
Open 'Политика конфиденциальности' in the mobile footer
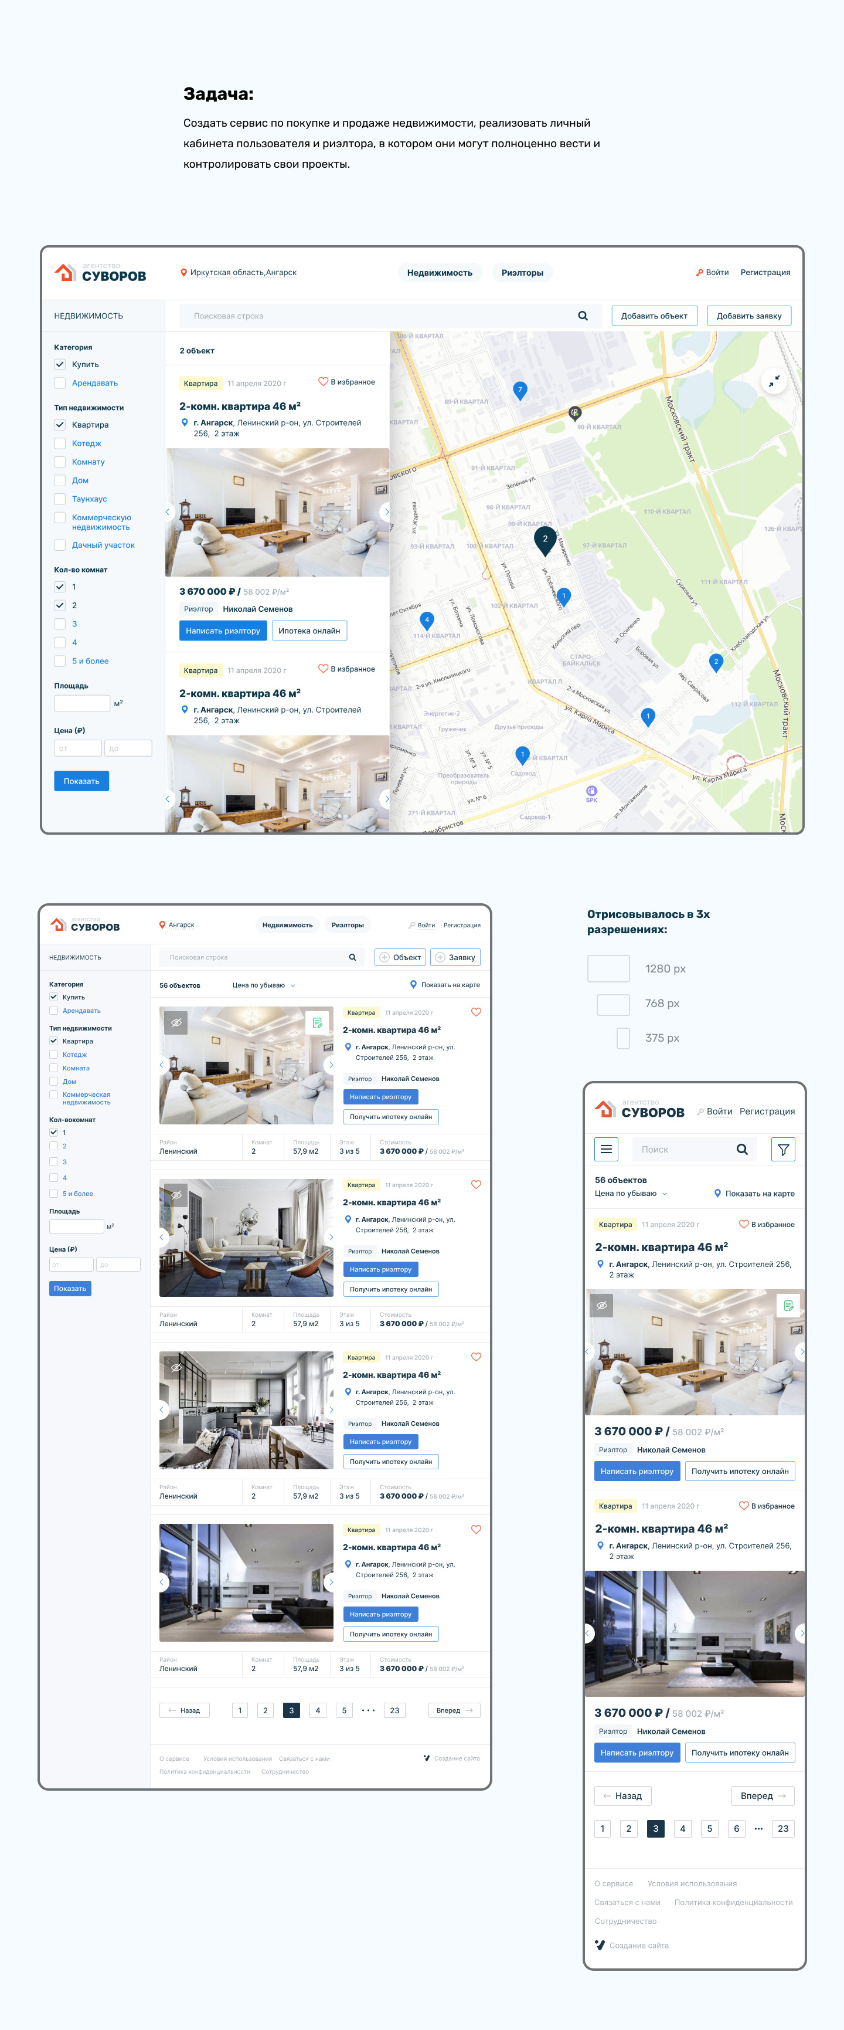734,1902
